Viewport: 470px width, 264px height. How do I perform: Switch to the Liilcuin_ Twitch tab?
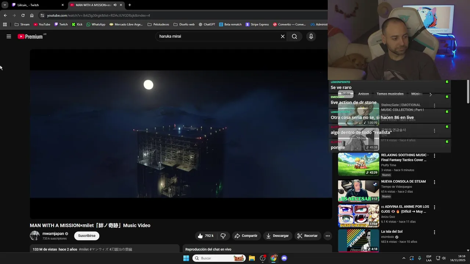[38, 5]
